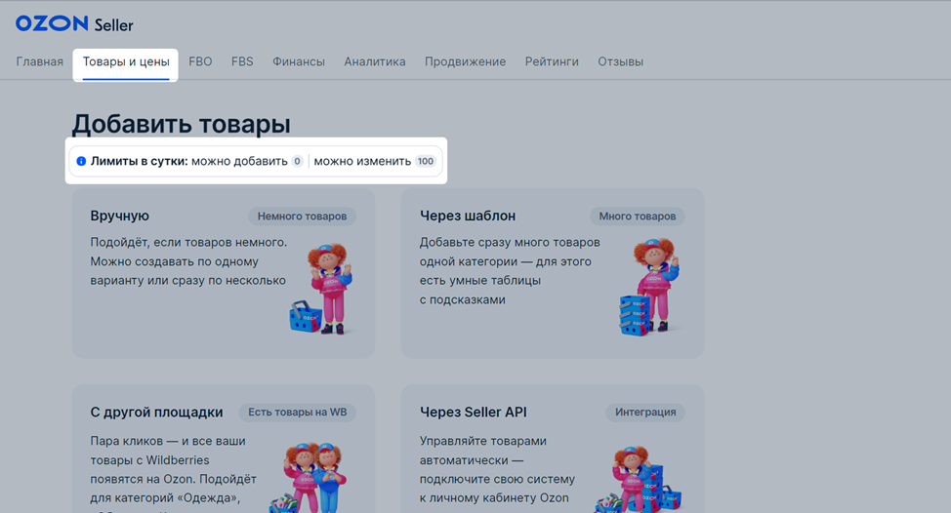Image resolution: width=951 pixels, height=513 pixels.
Task: Go to the Отзывы tab
Action: tap(620, 61)
